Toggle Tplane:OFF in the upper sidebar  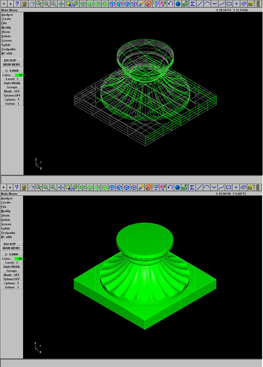pos(12,95)
